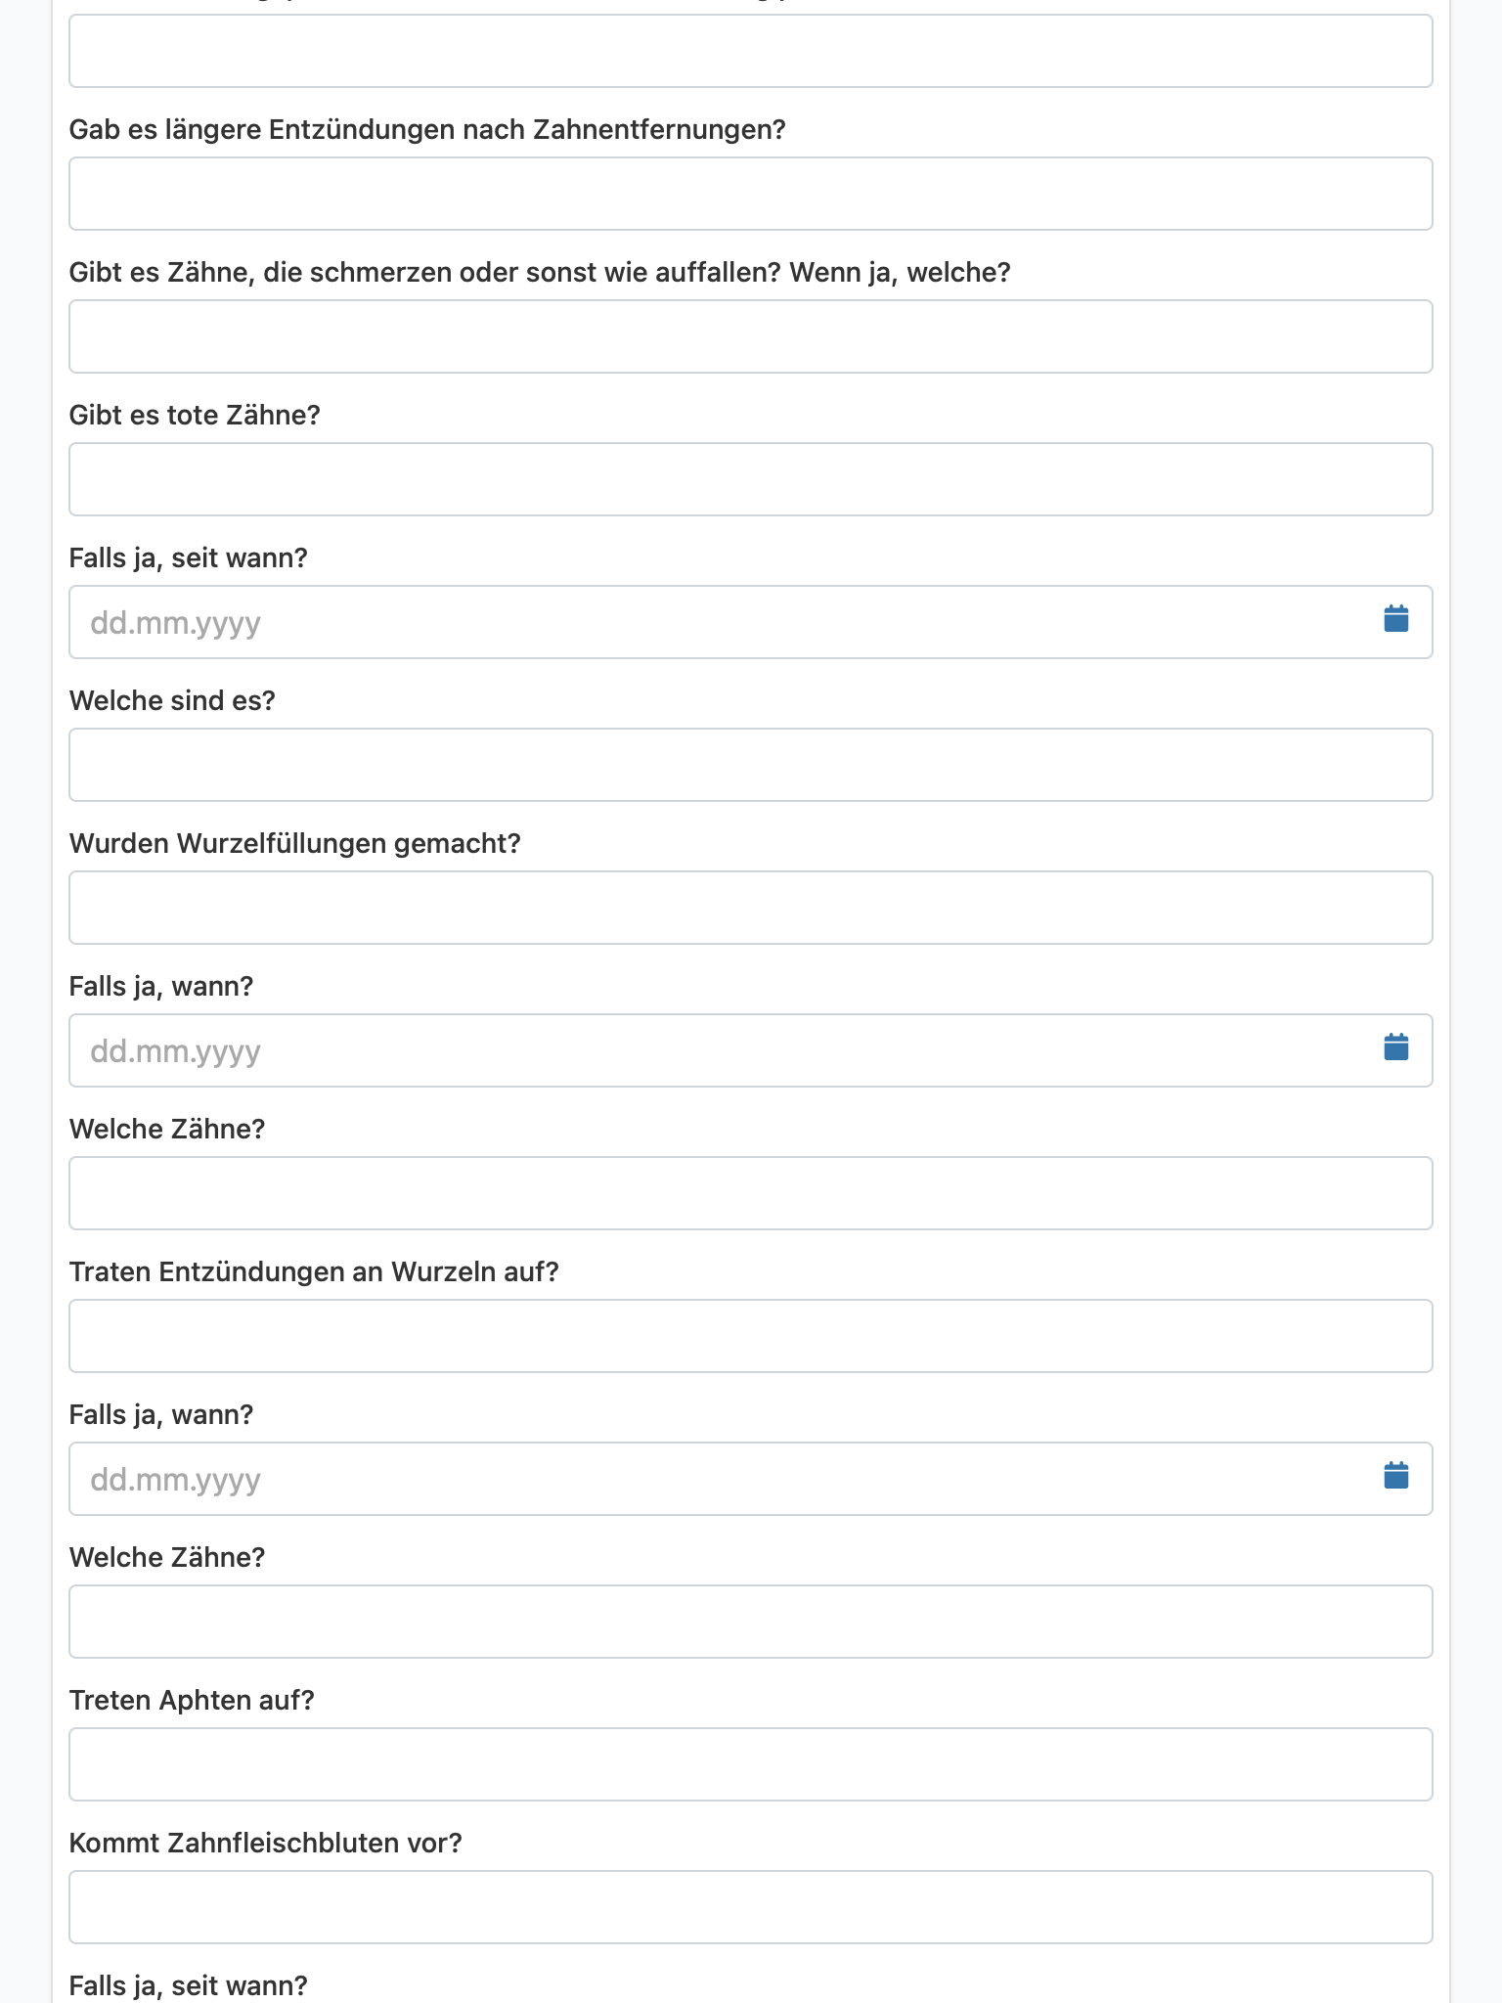Open calendar picker under Wurzelfüllungen 'Falls ja, wann?'
This screenshot has height=2003, width=1502.
point(1395,1047)
